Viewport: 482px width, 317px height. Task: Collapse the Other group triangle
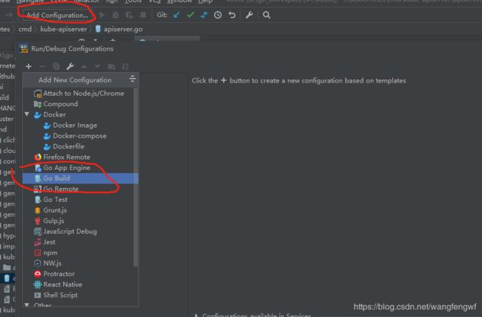click(27, 304)
